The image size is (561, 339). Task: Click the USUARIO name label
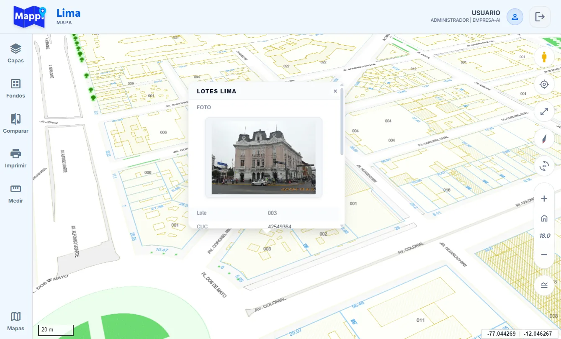point(486,13)
